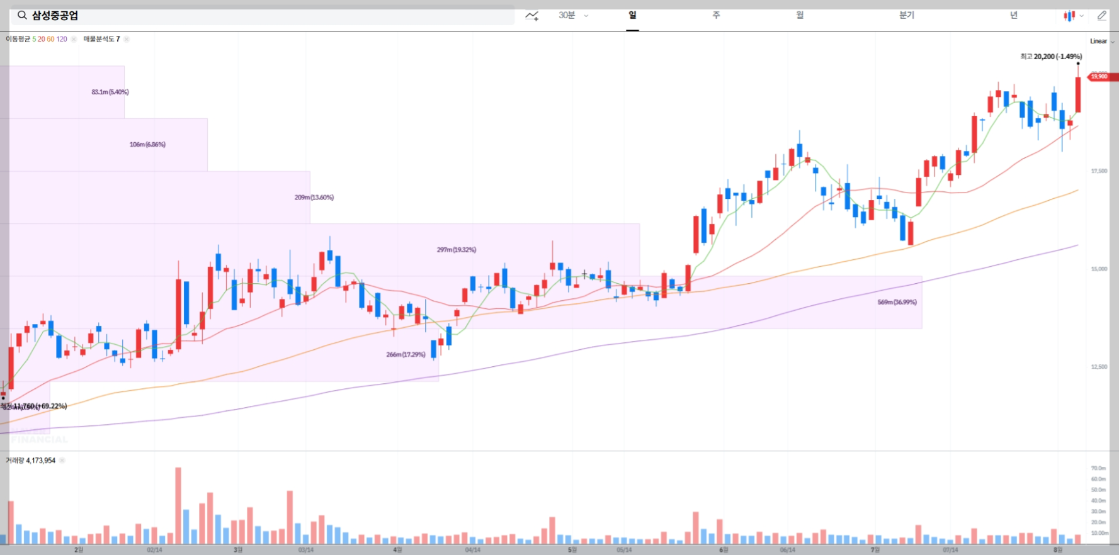Open the 30분 minute-interval dropdown
The image size is (1119, 555).
(573, 15)
